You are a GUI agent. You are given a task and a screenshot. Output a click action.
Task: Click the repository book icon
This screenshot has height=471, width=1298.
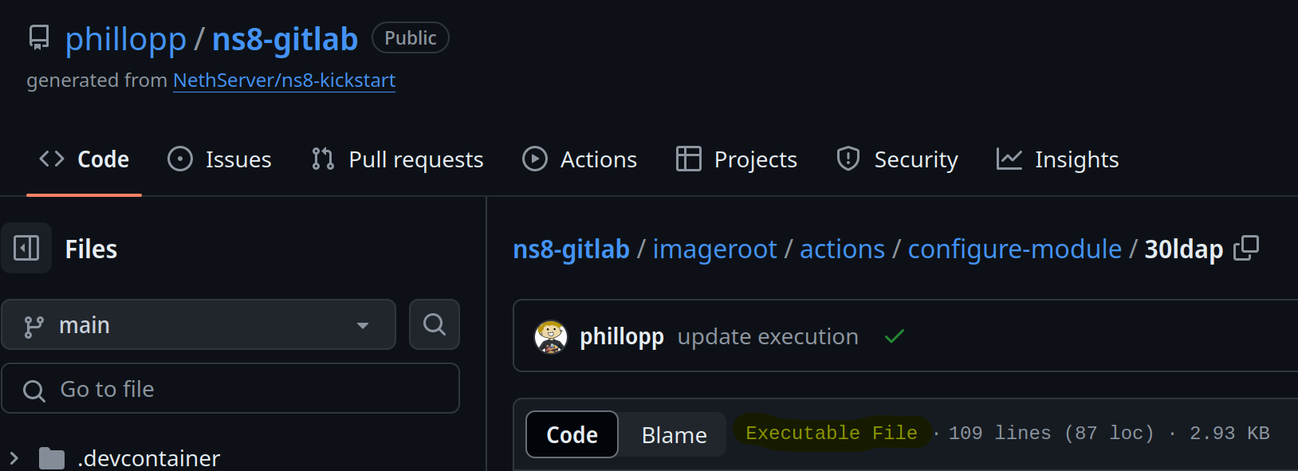tap(38, 37)
